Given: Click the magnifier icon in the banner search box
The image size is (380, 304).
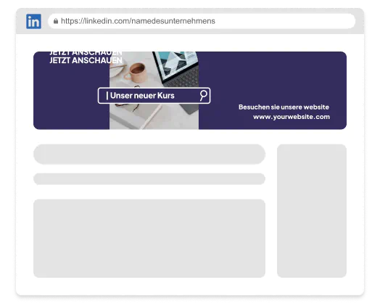Looking at the screenshot, I should click(203, 96).
